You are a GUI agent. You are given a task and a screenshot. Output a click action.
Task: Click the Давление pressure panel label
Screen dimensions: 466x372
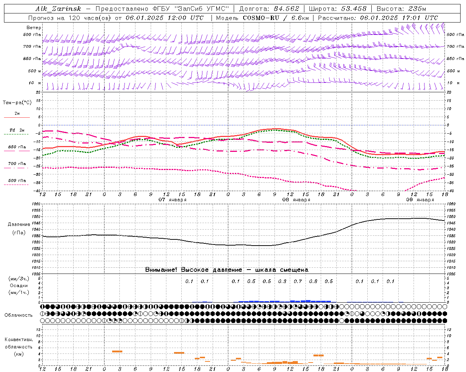tap(19, 225)
